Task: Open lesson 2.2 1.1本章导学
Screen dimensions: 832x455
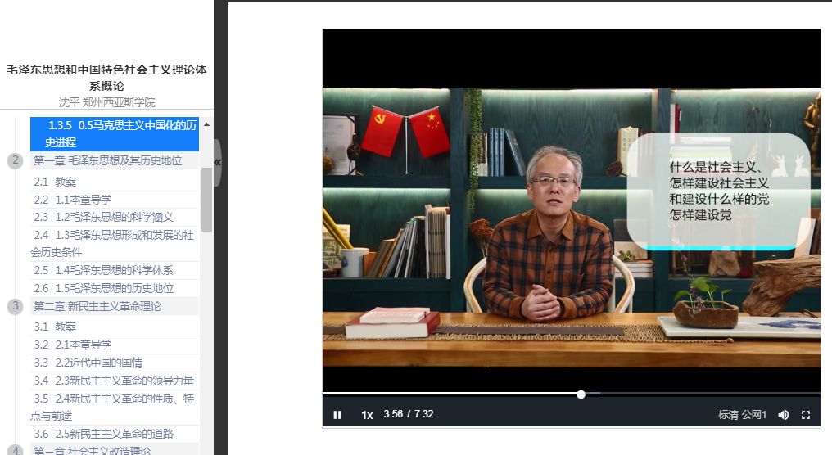Action: 72,200
